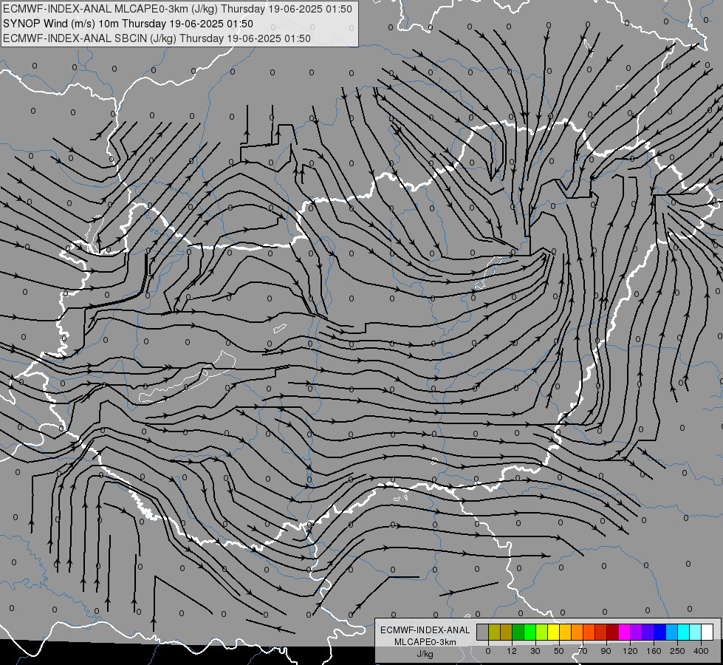Image resolution: width=723 pixels, height=665 pixels.
Task: Choose the bright green legend swatch
Action: 530,632
